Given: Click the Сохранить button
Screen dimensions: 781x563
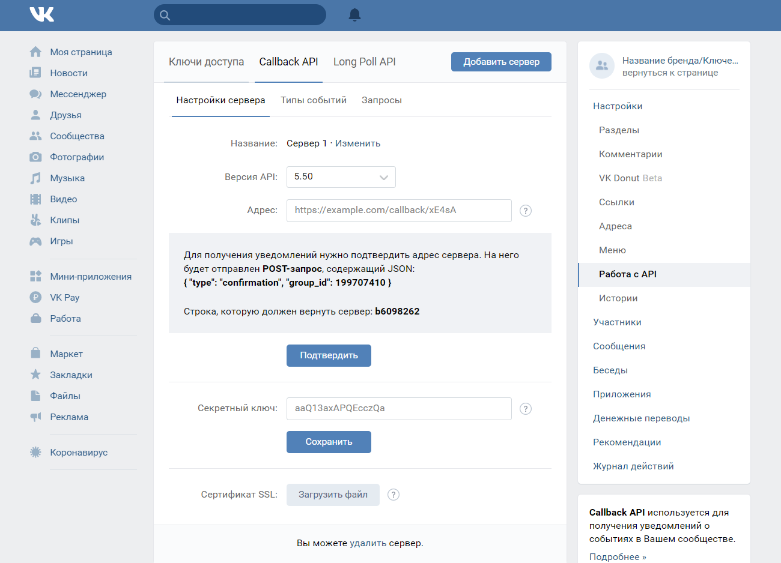Looking at the screenshot, I should tap(329, 442).
